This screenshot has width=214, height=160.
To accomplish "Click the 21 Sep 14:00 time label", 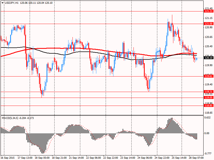I will click(x=77, y=158).
